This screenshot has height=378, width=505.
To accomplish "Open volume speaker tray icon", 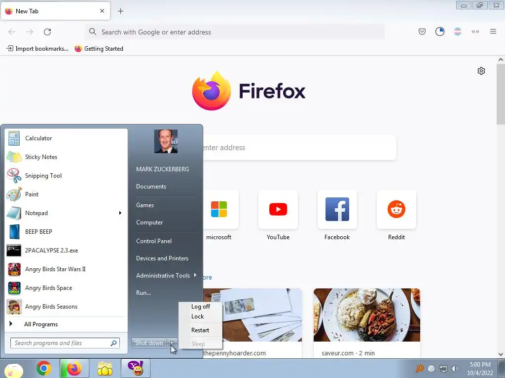I will [455, 369].
